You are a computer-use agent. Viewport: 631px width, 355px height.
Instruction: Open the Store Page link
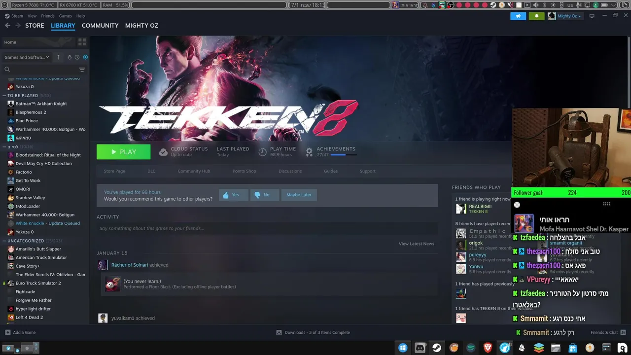pos(114,171)
